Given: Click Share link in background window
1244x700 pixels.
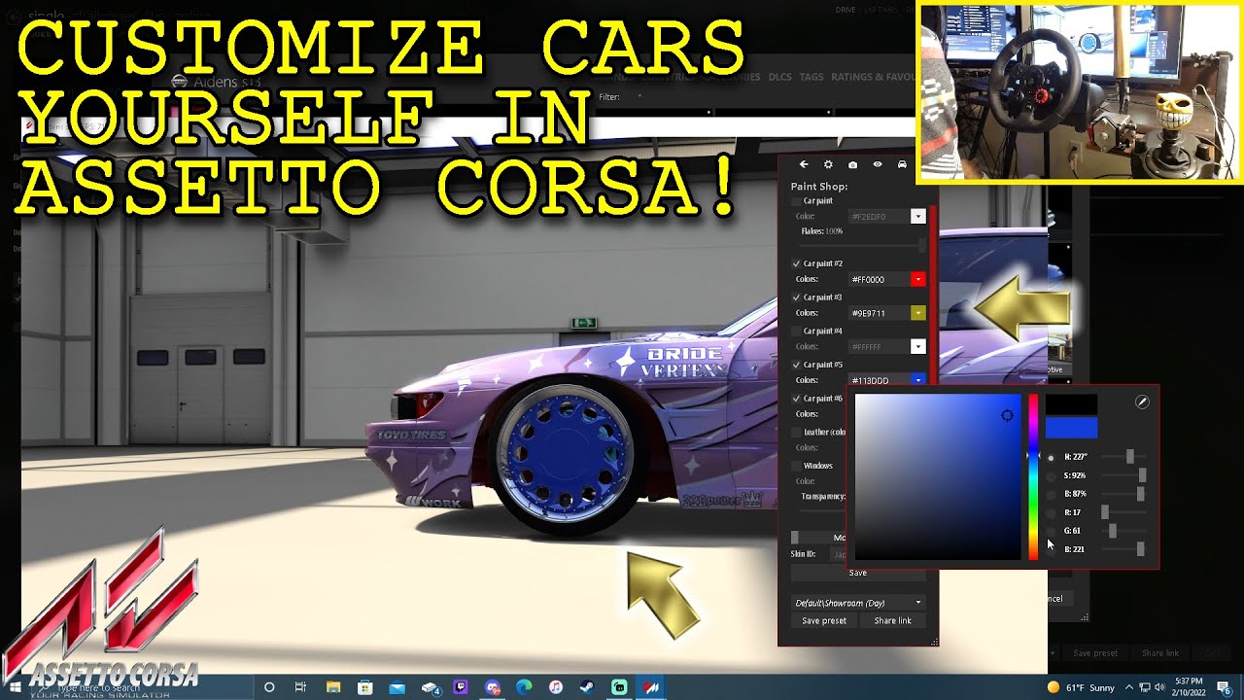Looking at the screenshot, I should coord(1160,653).
